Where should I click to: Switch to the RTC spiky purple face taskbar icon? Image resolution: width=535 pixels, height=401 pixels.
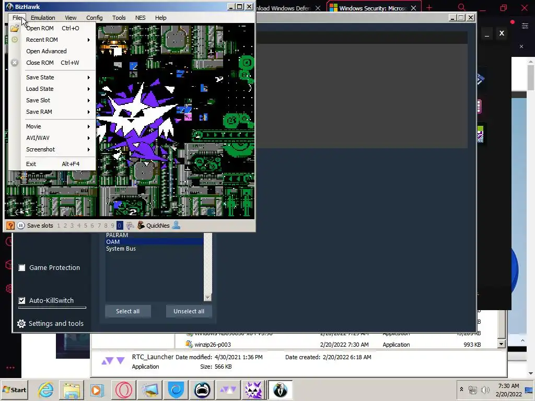pyautogui.click(x=253, y=390)
